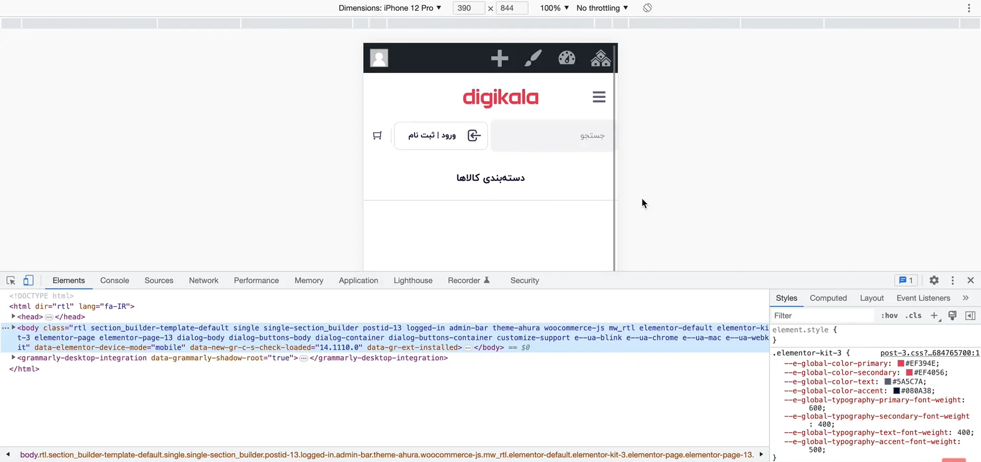Open the 100% zoom dropdown
The height and width of the screenshot is (462, 981).
pos(554,8)
